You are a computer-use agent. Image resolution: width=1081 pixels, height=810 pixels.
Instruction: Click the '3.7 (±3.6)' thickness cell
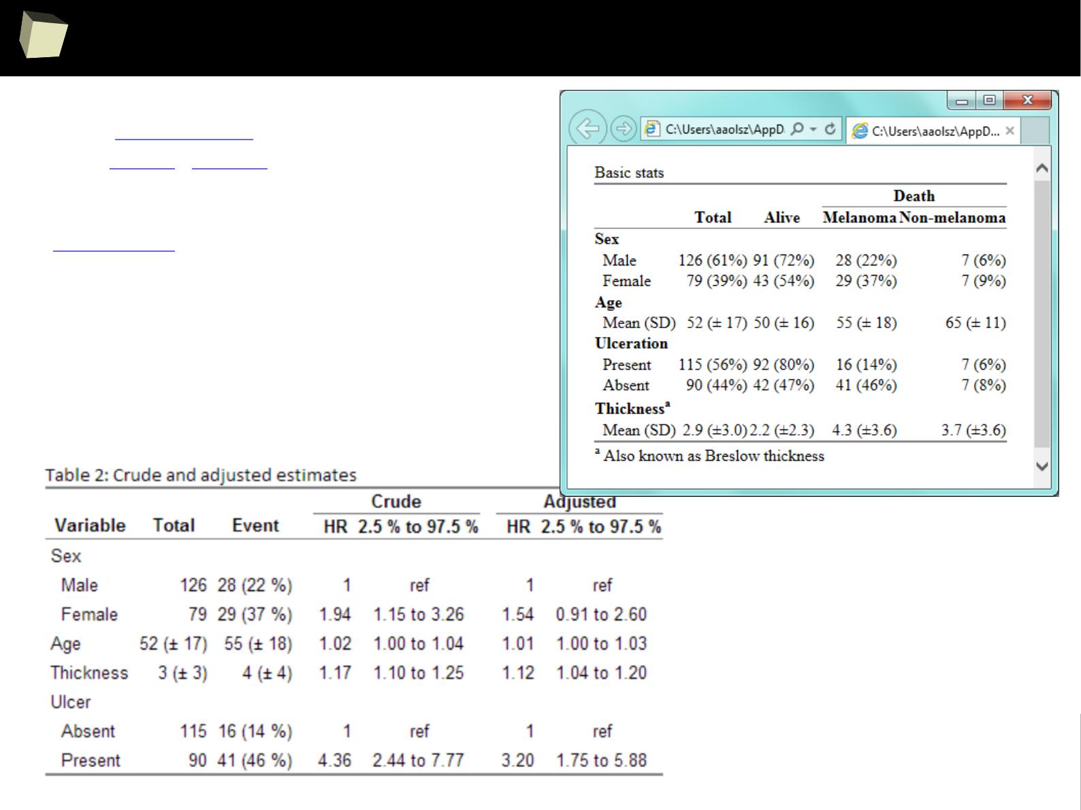[973, 430]
